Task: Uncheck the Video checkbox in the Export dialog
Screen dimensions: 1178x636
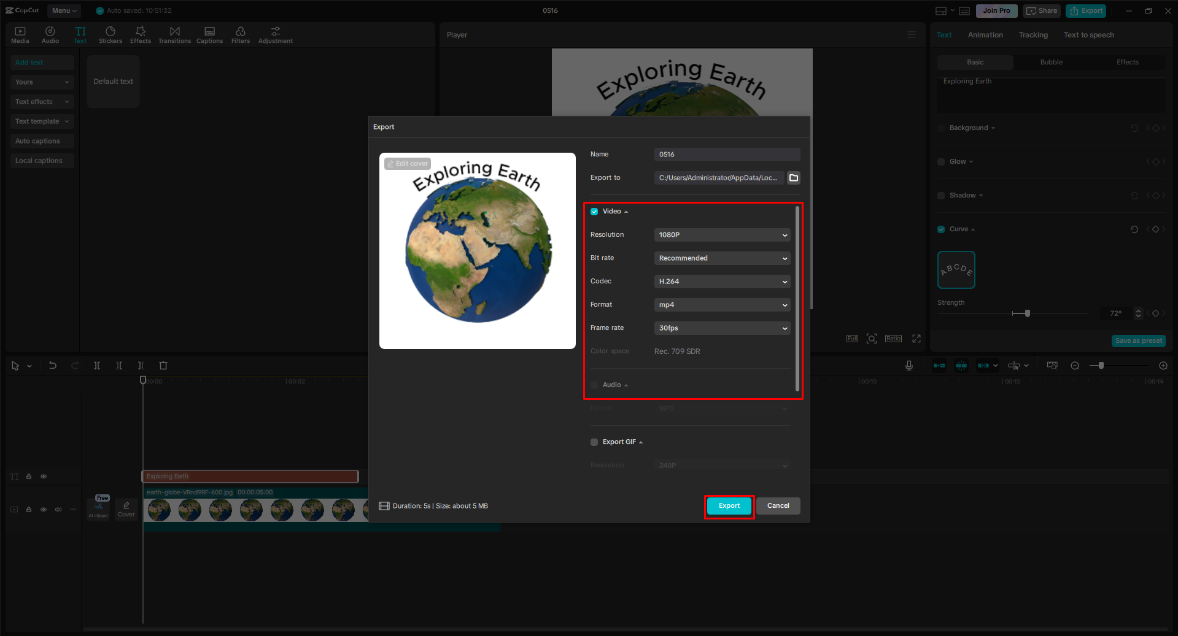Action: tap(594, 211)
